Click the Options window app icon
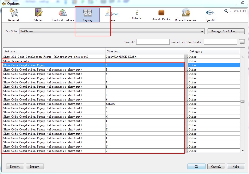 click(x=4, y=3)
